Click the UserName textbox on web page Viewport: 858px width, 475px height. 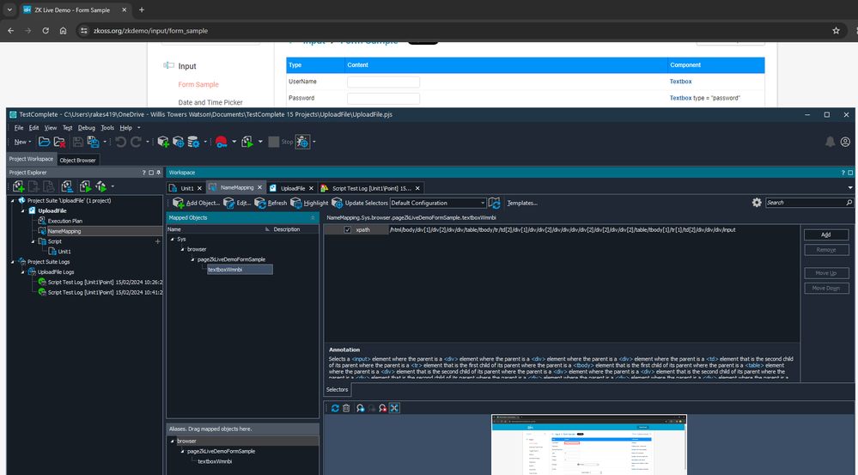click(383, 82)
